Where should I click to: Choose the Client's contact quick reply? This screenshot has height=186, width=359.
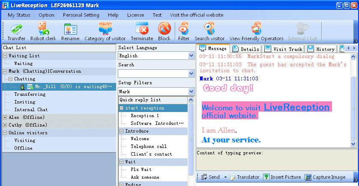click(x=151, y=154)
